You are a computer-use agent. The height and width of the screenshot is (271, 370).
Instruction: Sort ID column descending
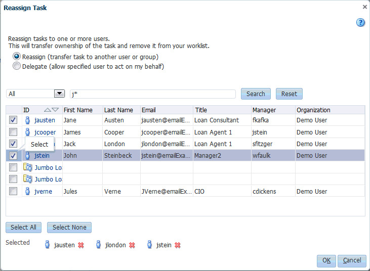click(x=55, y=110)
